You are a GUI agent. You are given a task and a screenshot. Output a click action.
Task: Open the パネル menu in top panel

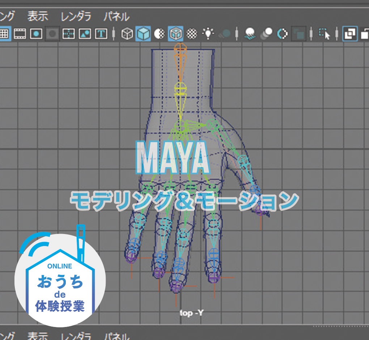click(116, 16)
